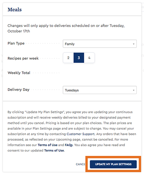Viewport: 144px width, 175px height.
Task: Open the Terms of Use link beside FAQs
Action: pyautogui.click(x=47, y=145)
